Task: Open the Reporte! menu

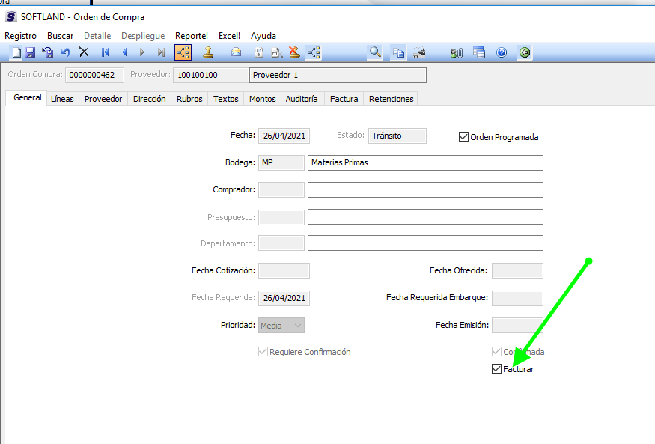Action: click(192, 35)
